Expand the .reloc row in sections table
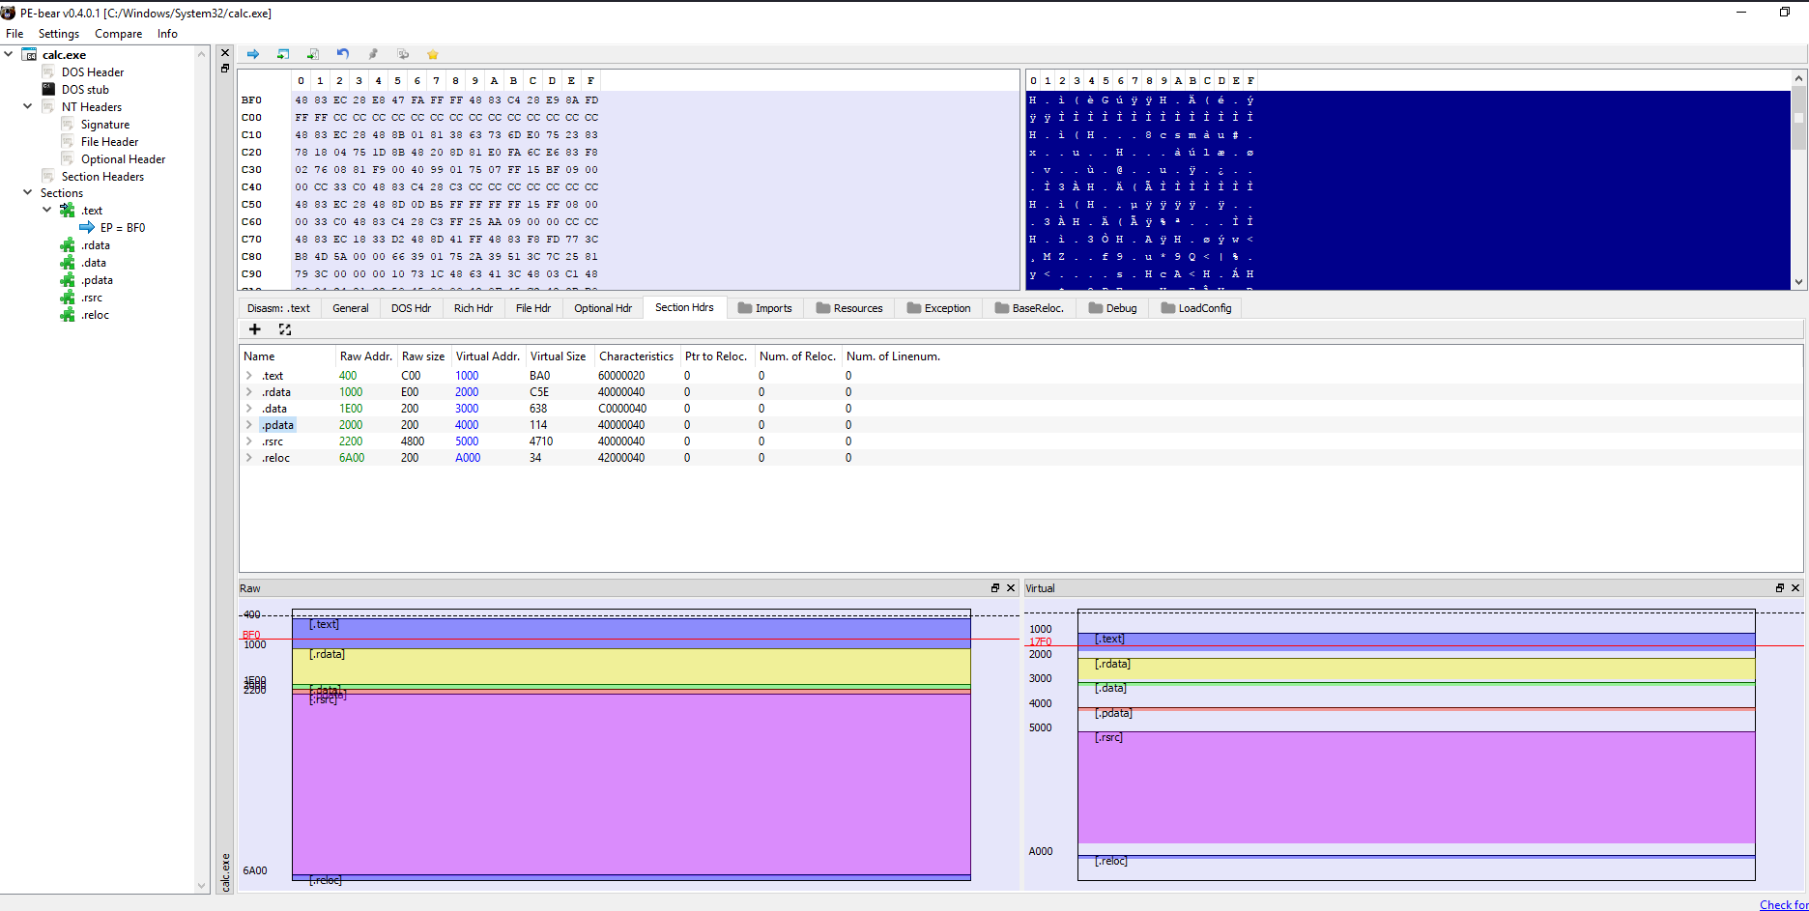The height and width of the screenshot is (911, 1809). coord(249,458)
